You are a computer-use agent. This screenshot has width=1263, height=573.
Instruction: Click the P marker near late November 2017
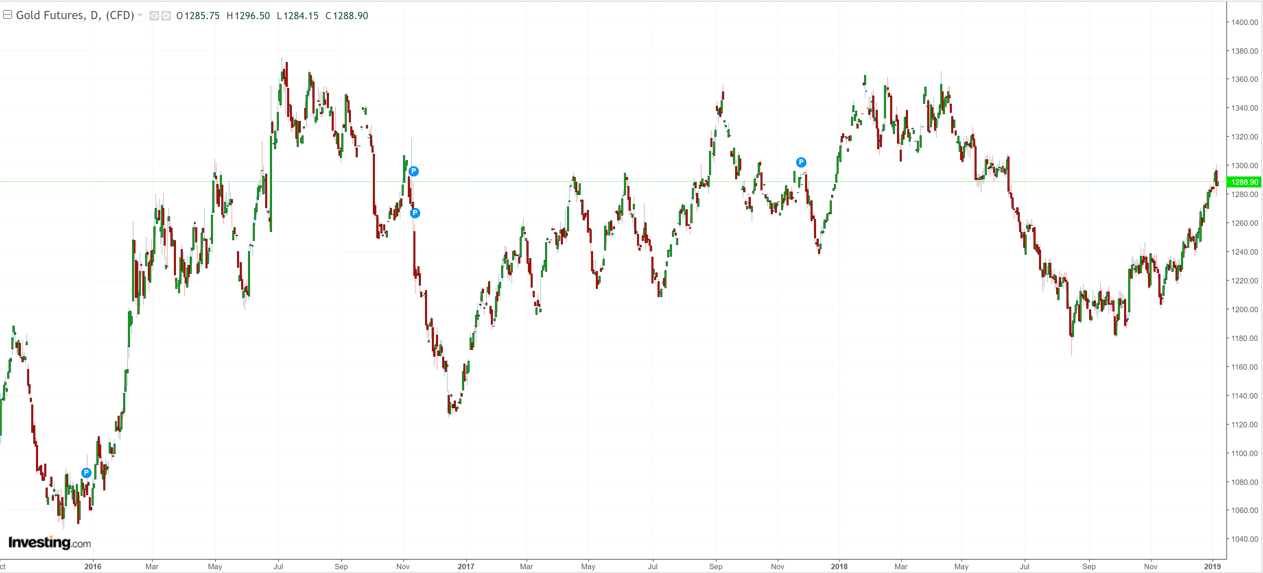pyautogui.click(x=801, y=162)
